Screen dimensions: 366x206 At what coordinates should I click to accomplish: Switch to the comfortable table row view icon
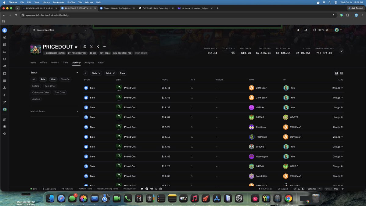pos(336,73)
